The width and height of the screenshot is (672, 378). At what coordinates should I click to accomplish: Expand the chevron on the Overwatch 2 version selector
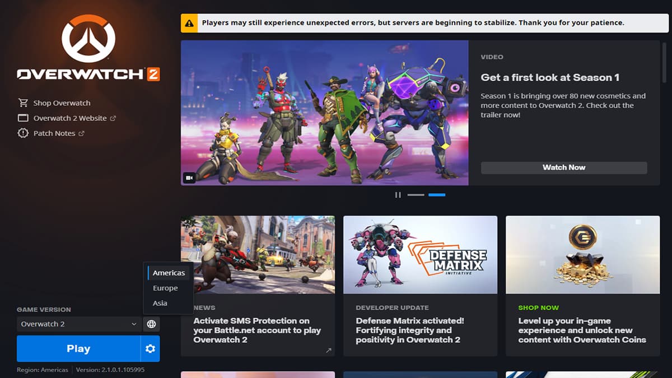click(x=134, y=324)
